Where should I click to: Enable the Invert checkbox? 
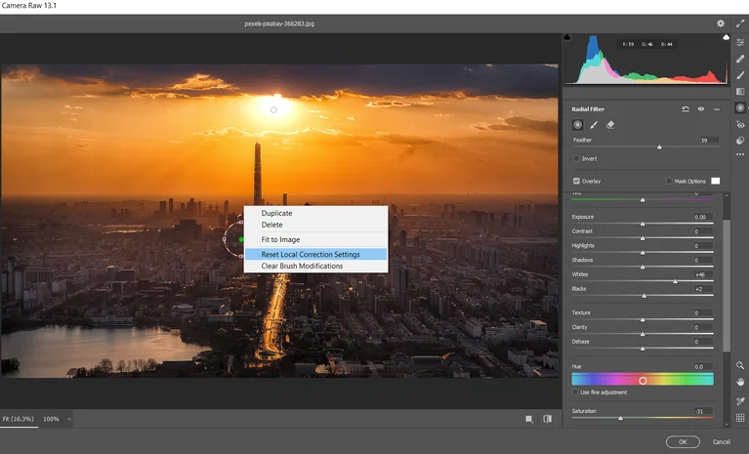click(577, 158)
